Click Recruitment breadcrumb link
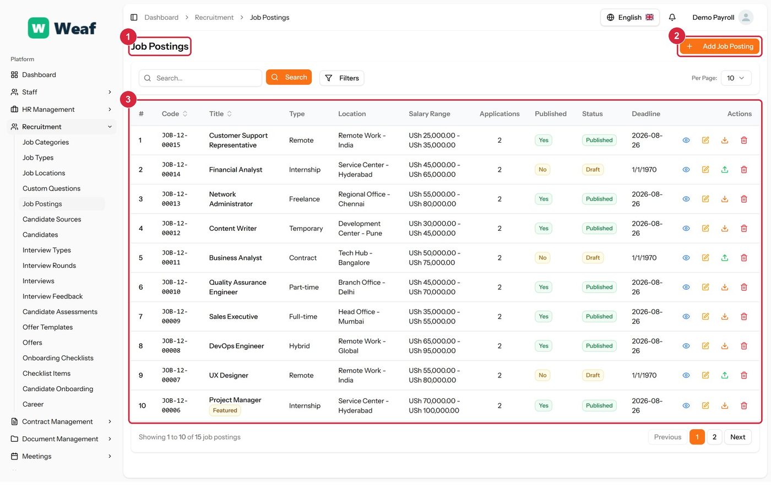 tap(214, 18)
